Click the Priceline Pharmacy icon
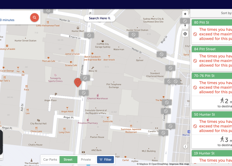The image size is (232, 166). [88, 120]
